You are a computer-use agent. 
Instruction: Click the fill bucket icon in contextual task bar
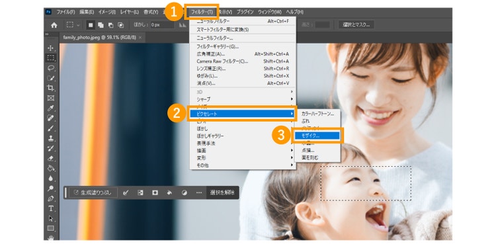point(169,192)
